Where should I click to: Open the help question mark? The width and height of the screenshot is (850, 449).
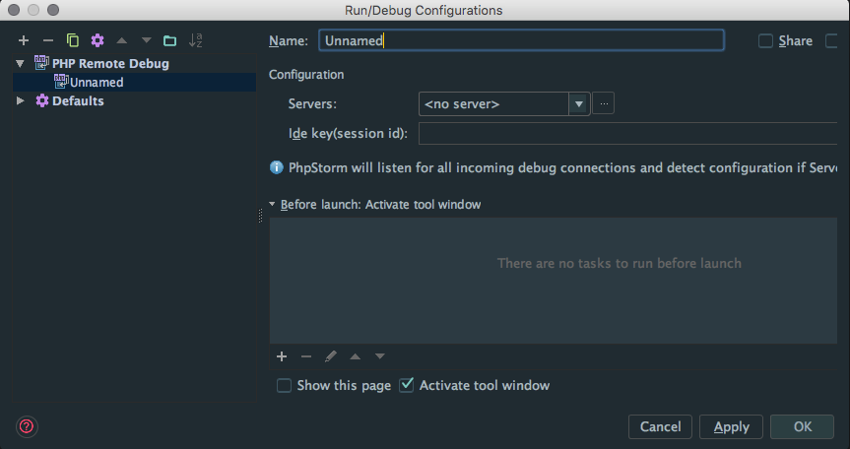coord(26,426)
